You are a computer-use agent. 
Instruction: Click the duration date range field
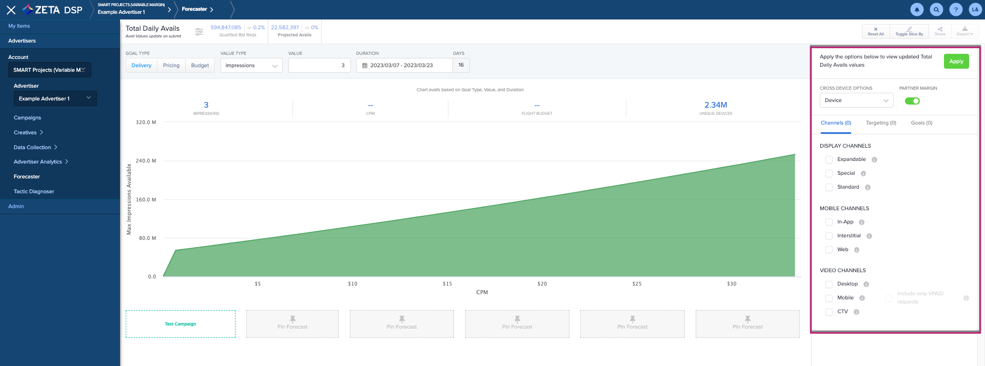[x=404, y=66]
